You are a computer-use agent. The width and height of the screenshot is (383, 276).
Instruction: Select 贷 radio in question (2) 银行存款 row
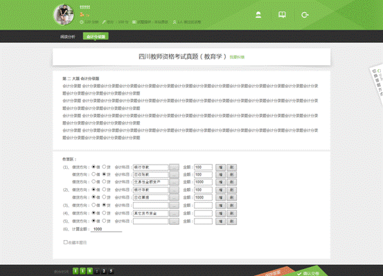tap(104, 190)
